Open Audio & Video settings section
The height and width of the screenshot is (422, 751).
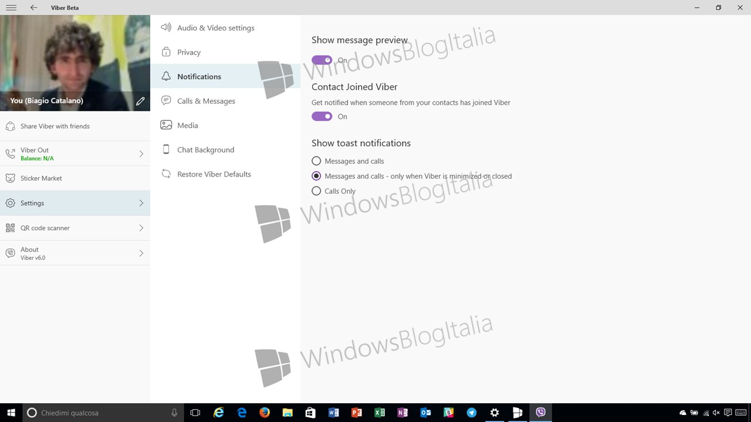[x=225, y=28]
